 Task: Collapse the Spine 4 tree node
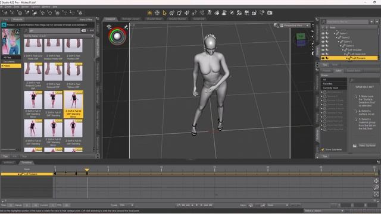pos(341,46)
